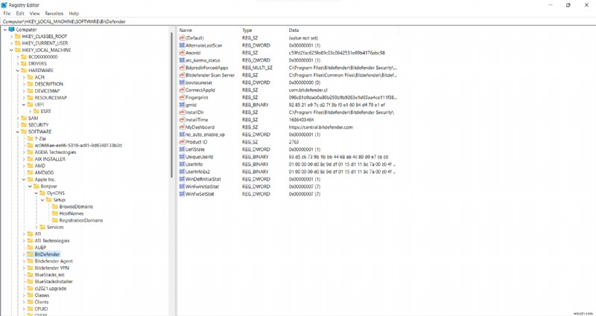Select the ATI Technologies key
Viewport: 596px width, 316px height.
[52, 241]
